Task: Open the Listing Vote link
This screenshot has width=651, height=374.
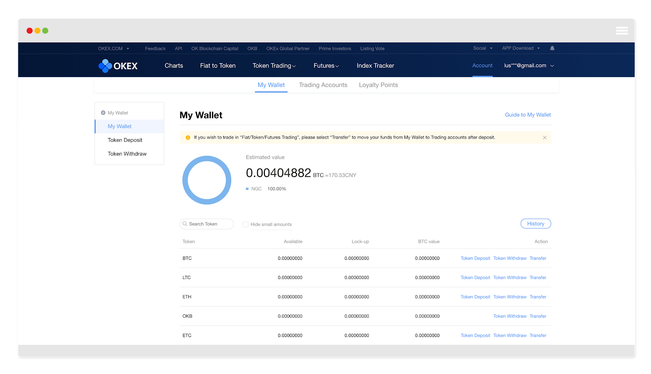Action: (372, 49)
